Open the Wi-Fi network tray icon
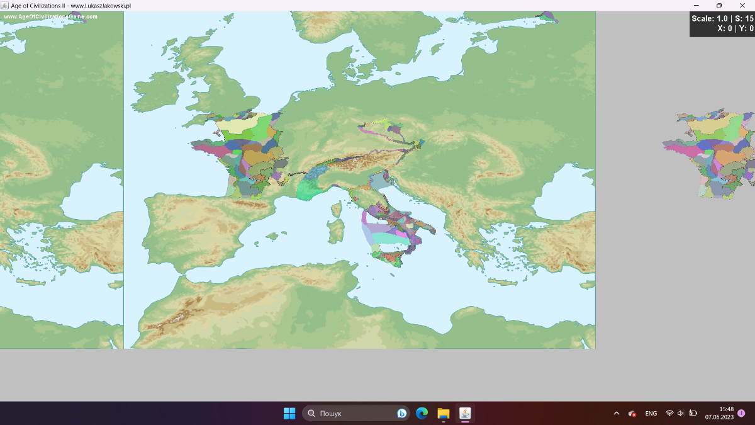This screenshot has height=425, width=755. (x=669, y=413)
